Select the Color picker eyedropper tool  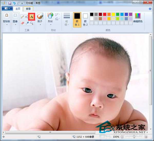coord(27,23)
